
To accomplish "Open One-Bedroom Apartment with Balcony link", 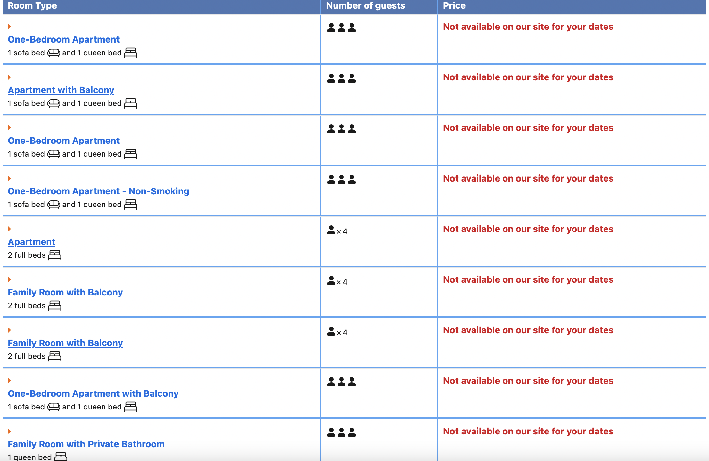I will [x=93, y=393].
